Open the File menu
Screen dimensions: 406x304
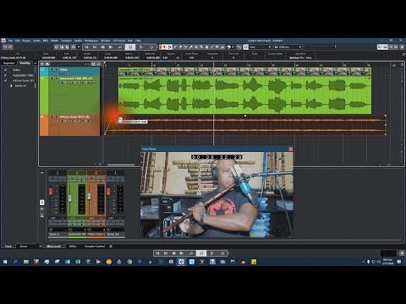coord(10,41)
